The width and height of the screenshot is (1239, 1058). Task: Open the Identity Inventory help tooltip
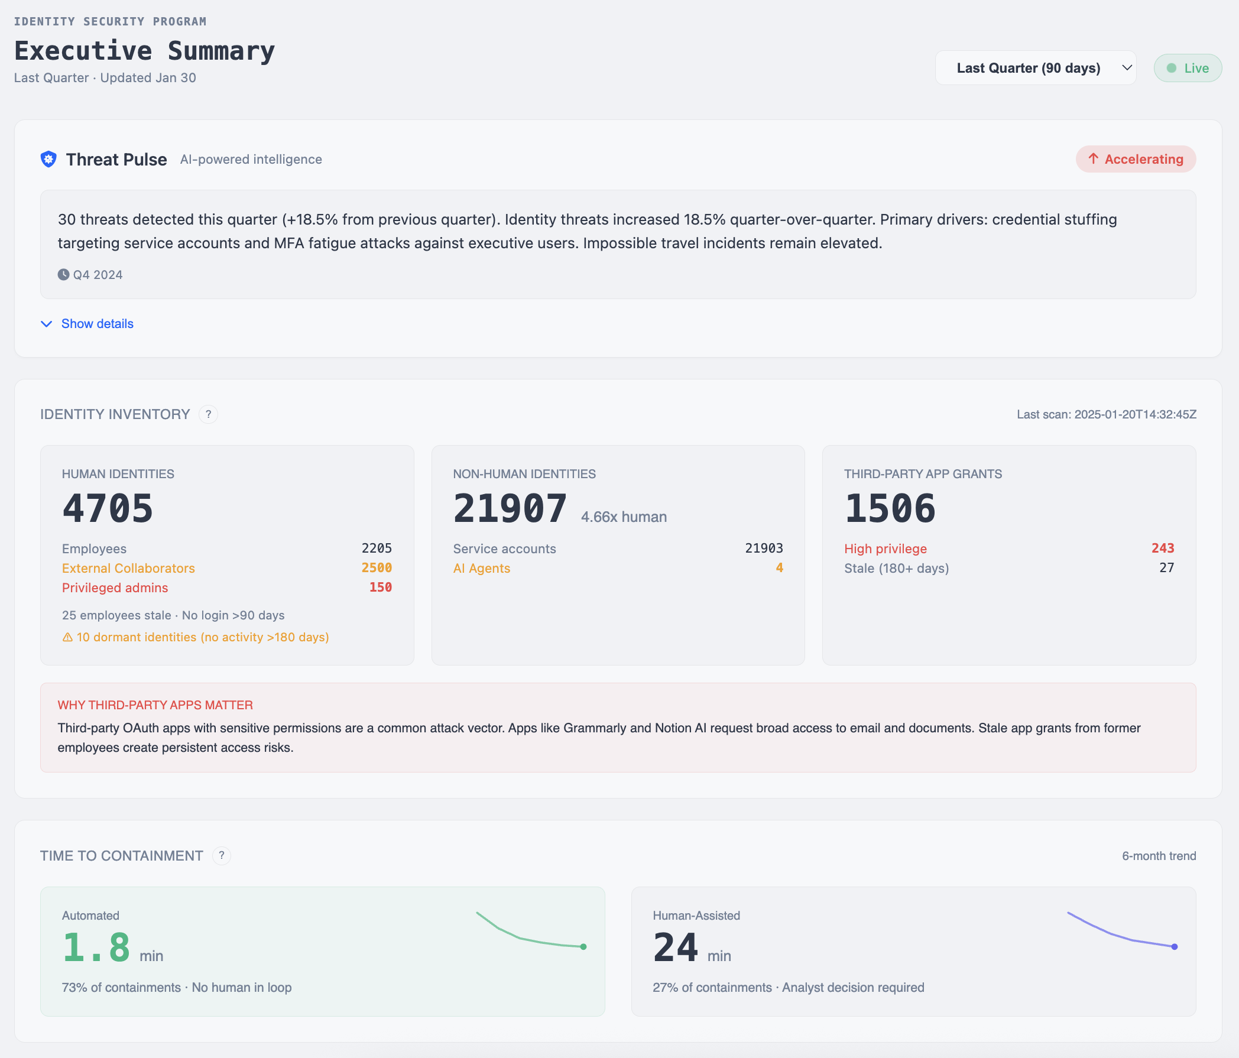click(208, 414)
